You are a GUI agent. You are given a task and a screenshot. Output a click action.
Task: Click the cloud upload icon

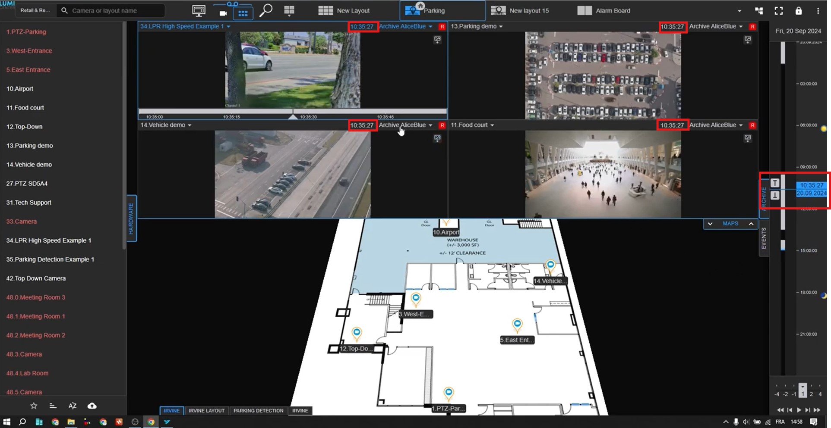(92, 406)
